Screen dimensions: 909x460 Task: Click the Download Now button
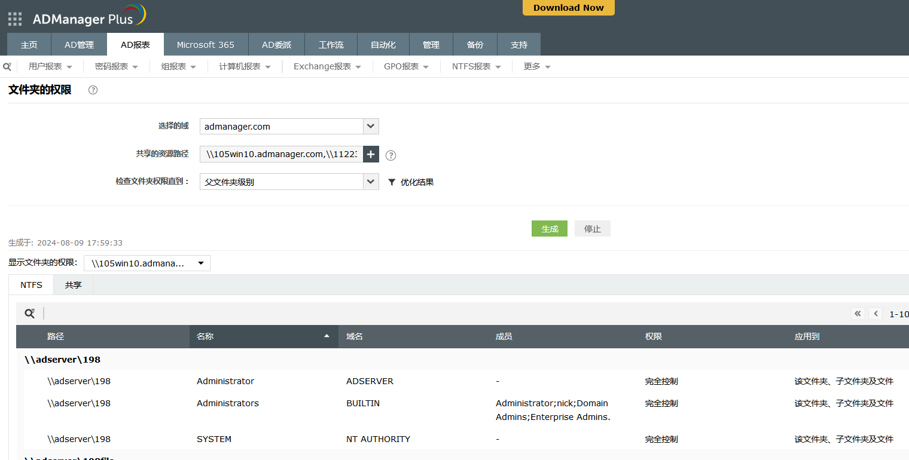[x=568, y=8]
